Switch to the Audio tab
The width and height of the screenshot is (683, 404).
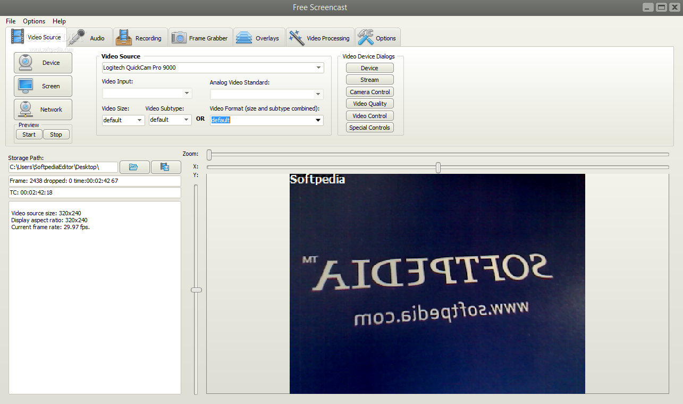(89, 38)
